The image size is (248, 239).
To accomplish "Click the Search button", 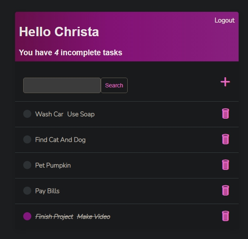I will point(114,85).
